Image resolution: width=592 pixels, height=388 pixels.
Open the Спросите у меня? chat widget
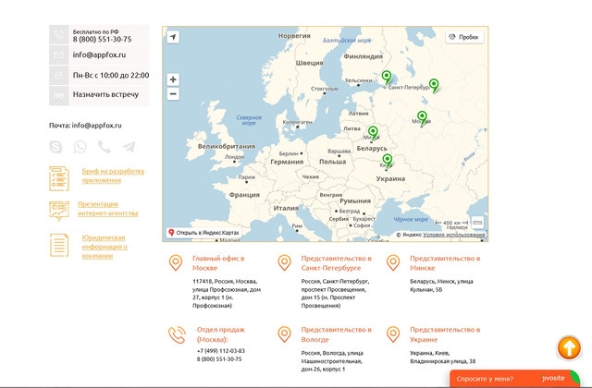(x=514, y=379)
